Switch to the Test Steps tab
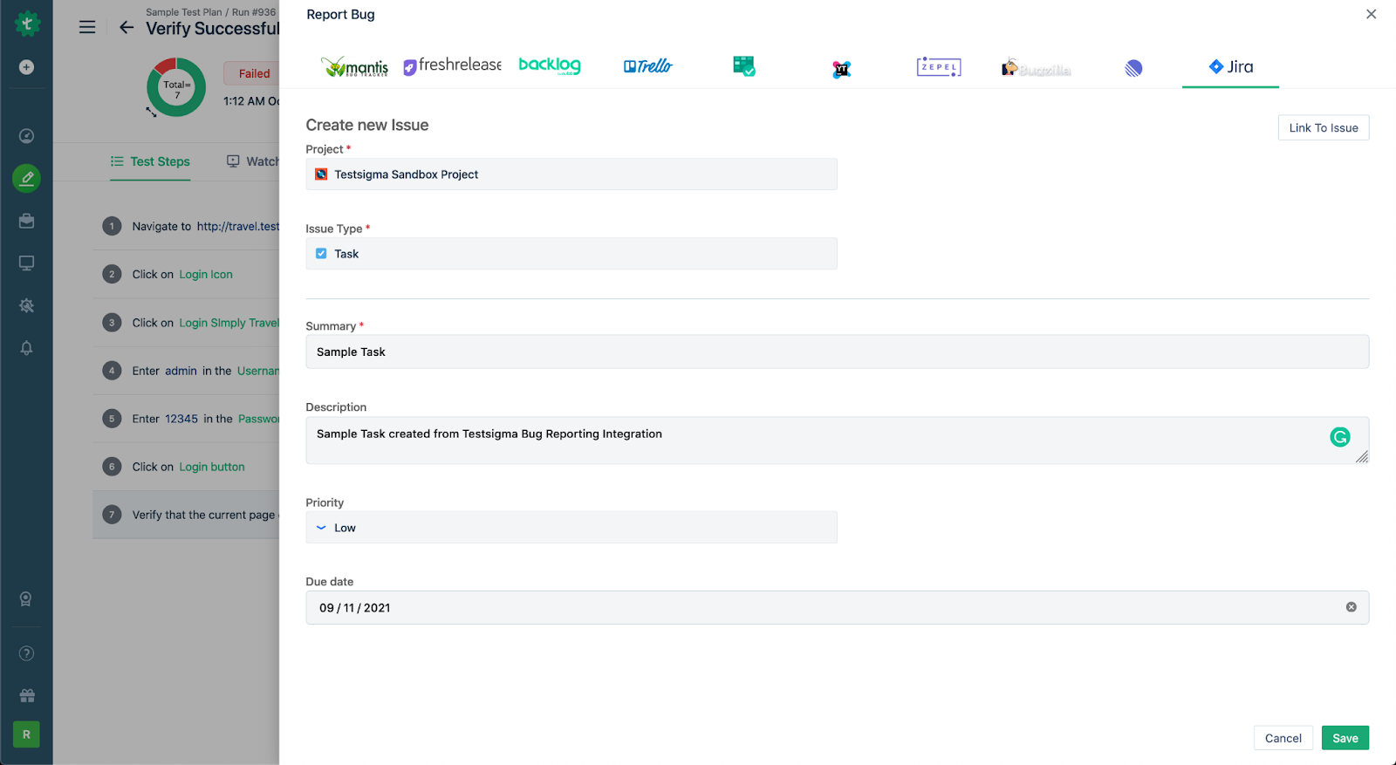The image size is (1396, 765). pyautogui.click(x=150, y=161)
